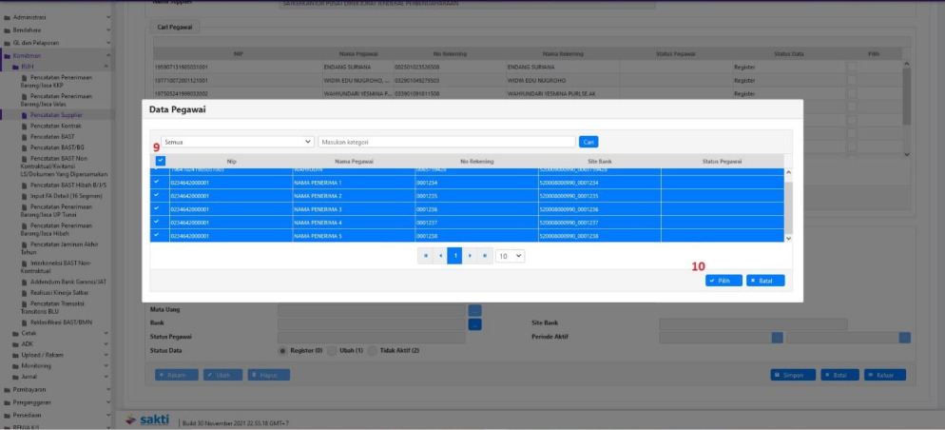The width and height of the screenshot is (945, 430).
Task: Open the Semua filter dropdown
Action: pyautogui.click(x=237, y=142)
